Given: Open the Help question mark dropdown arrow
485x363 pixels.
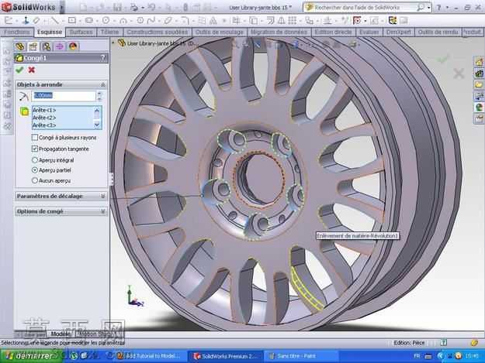Looking at the screenshot, I should [x=447, y=8].
